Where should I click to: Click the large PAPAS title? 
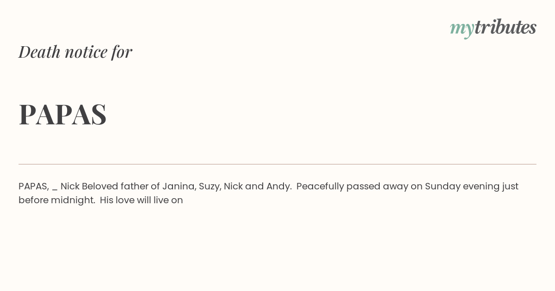(x=62, y=114)
